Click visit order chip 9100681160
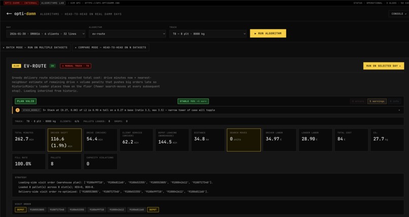Viewport: 409px width, 217px height. click(137, 209)
